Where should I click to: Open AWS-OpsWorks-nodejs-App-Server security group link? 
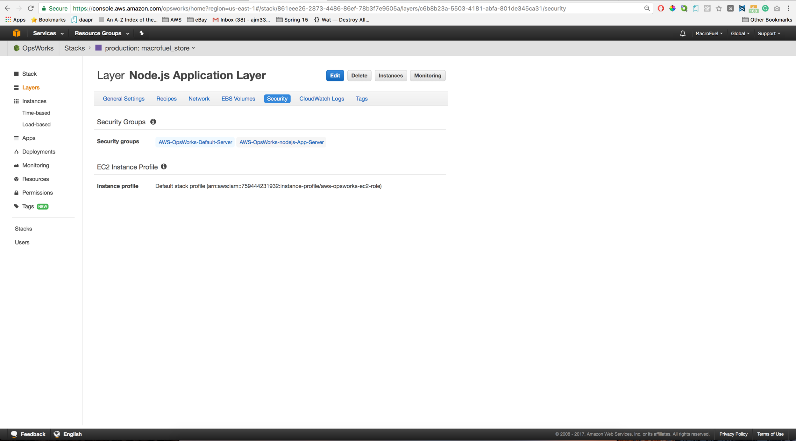281,142
